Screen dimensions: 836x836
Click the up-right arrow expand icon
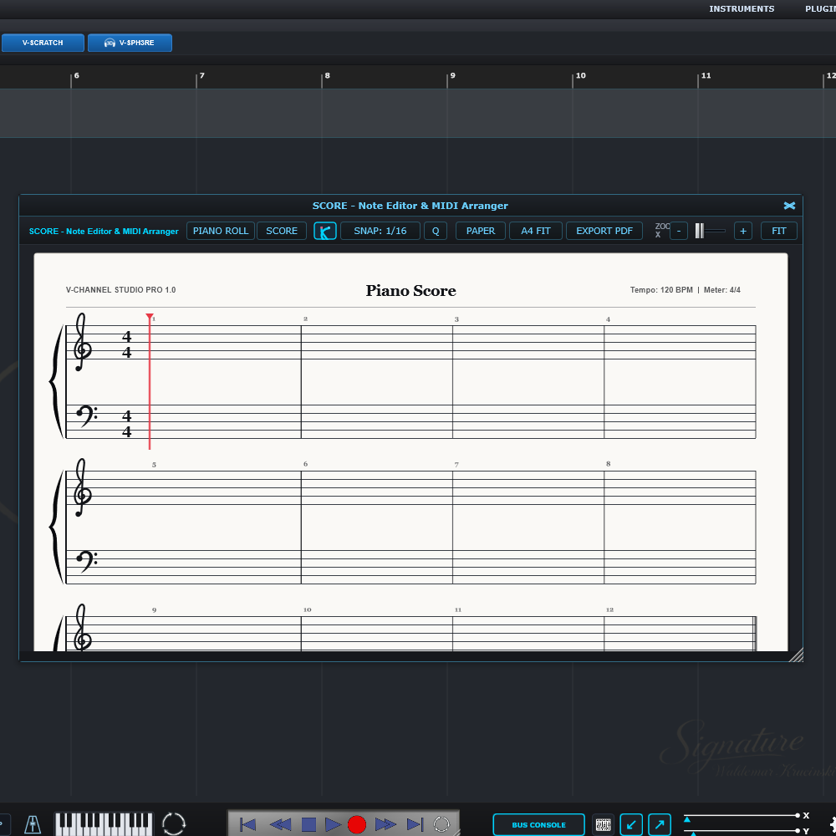tap(660, 825)
